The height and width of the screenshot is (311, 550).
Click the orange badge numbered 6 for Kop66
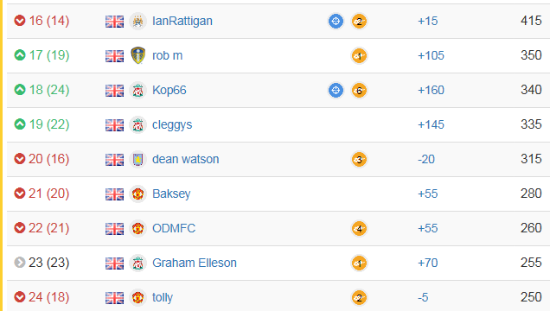(359, 91)
